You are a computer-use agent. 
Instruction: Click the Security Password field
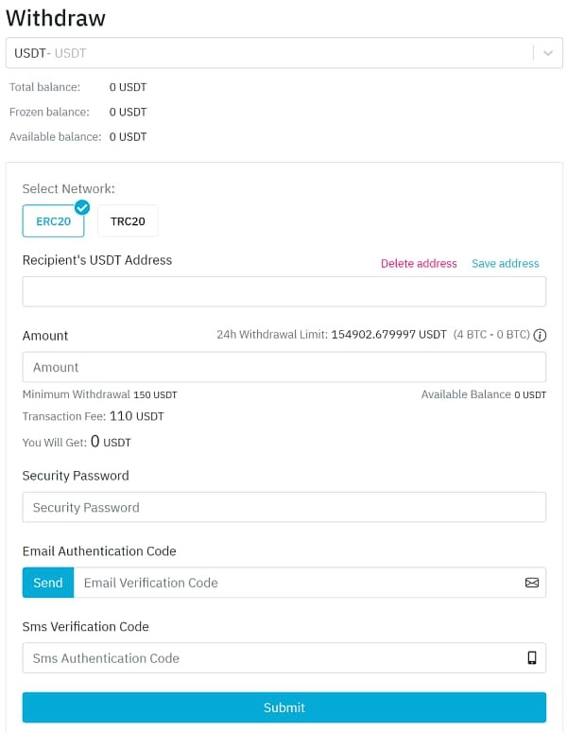point(283,507)
